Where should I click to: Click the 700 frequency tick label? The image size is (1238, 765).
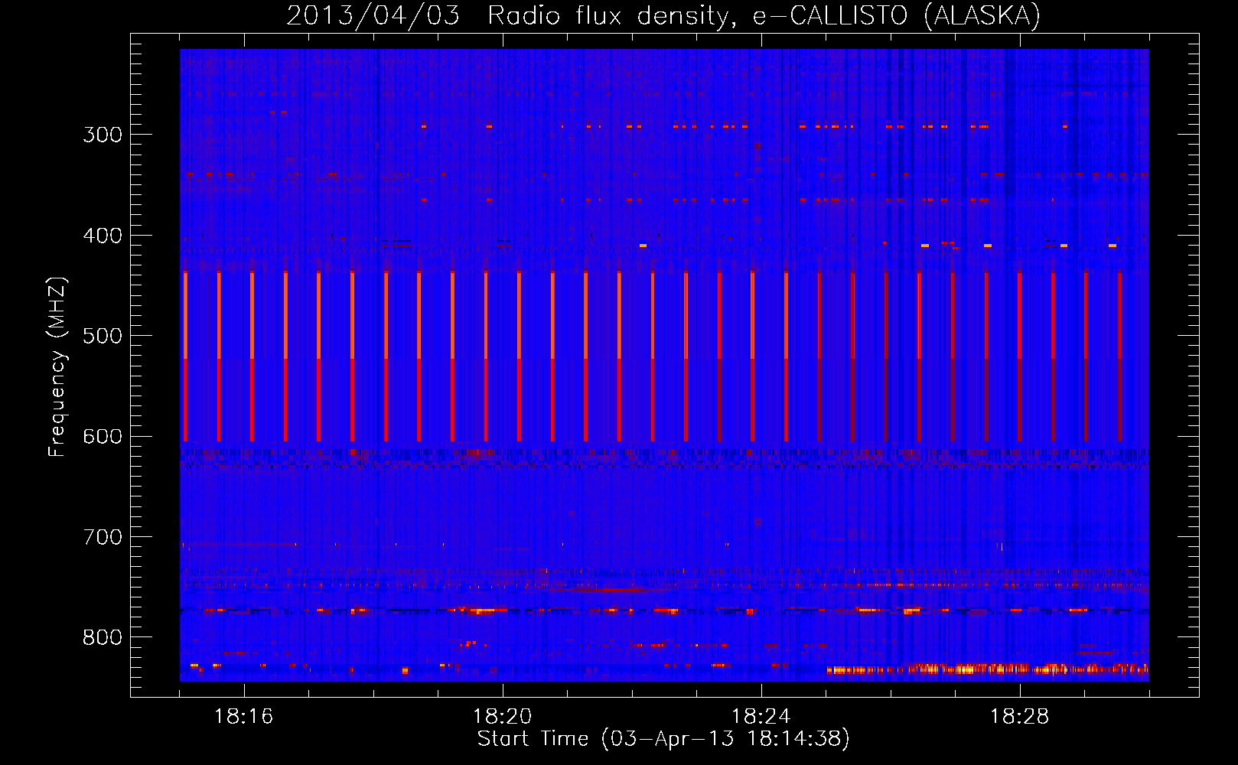click(x=103, y=537)
